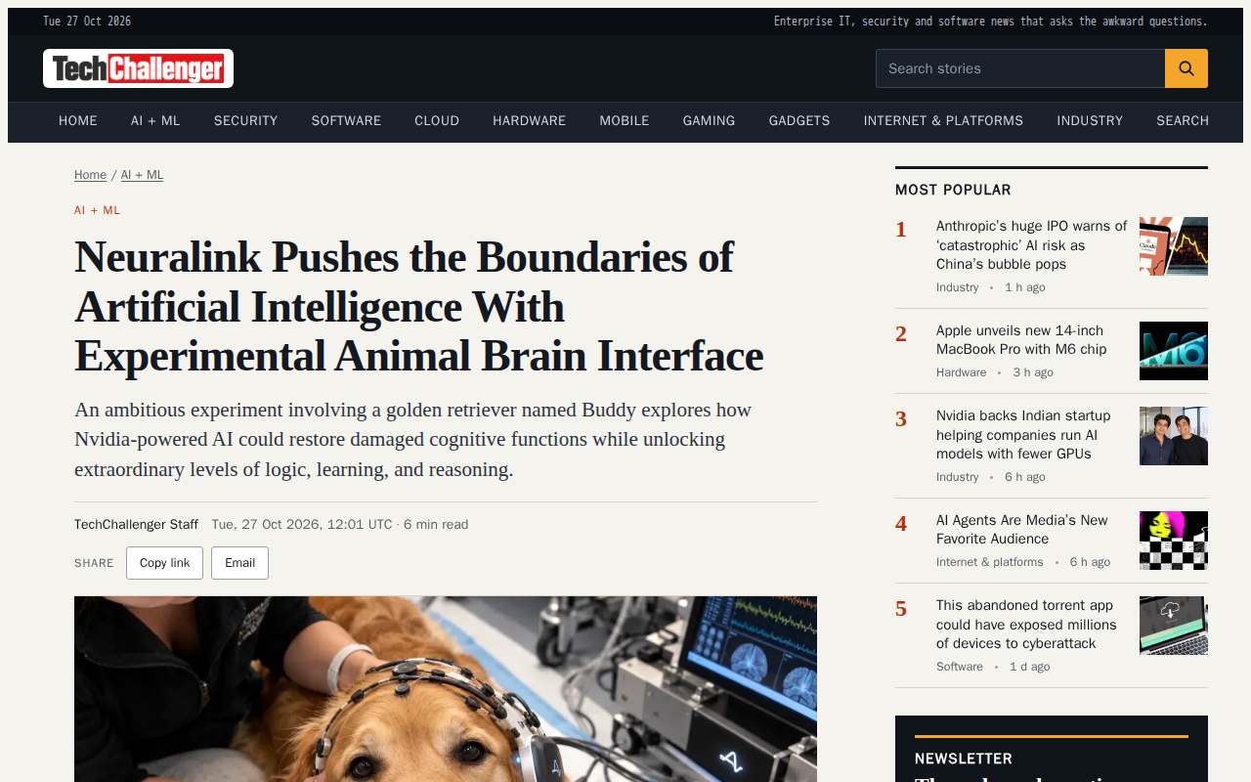
Task: Follow the AI + ML breadcrumb link
Action: click(142, 175)
